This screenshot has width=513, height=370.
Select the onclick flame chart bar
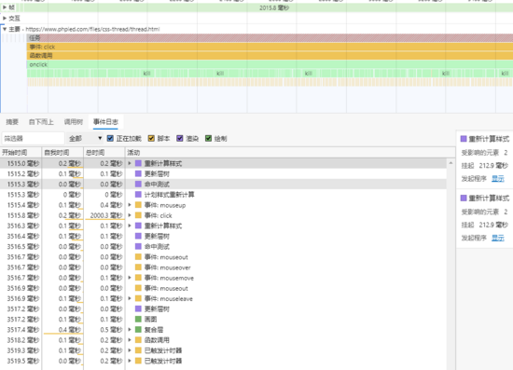pos(270,64)
